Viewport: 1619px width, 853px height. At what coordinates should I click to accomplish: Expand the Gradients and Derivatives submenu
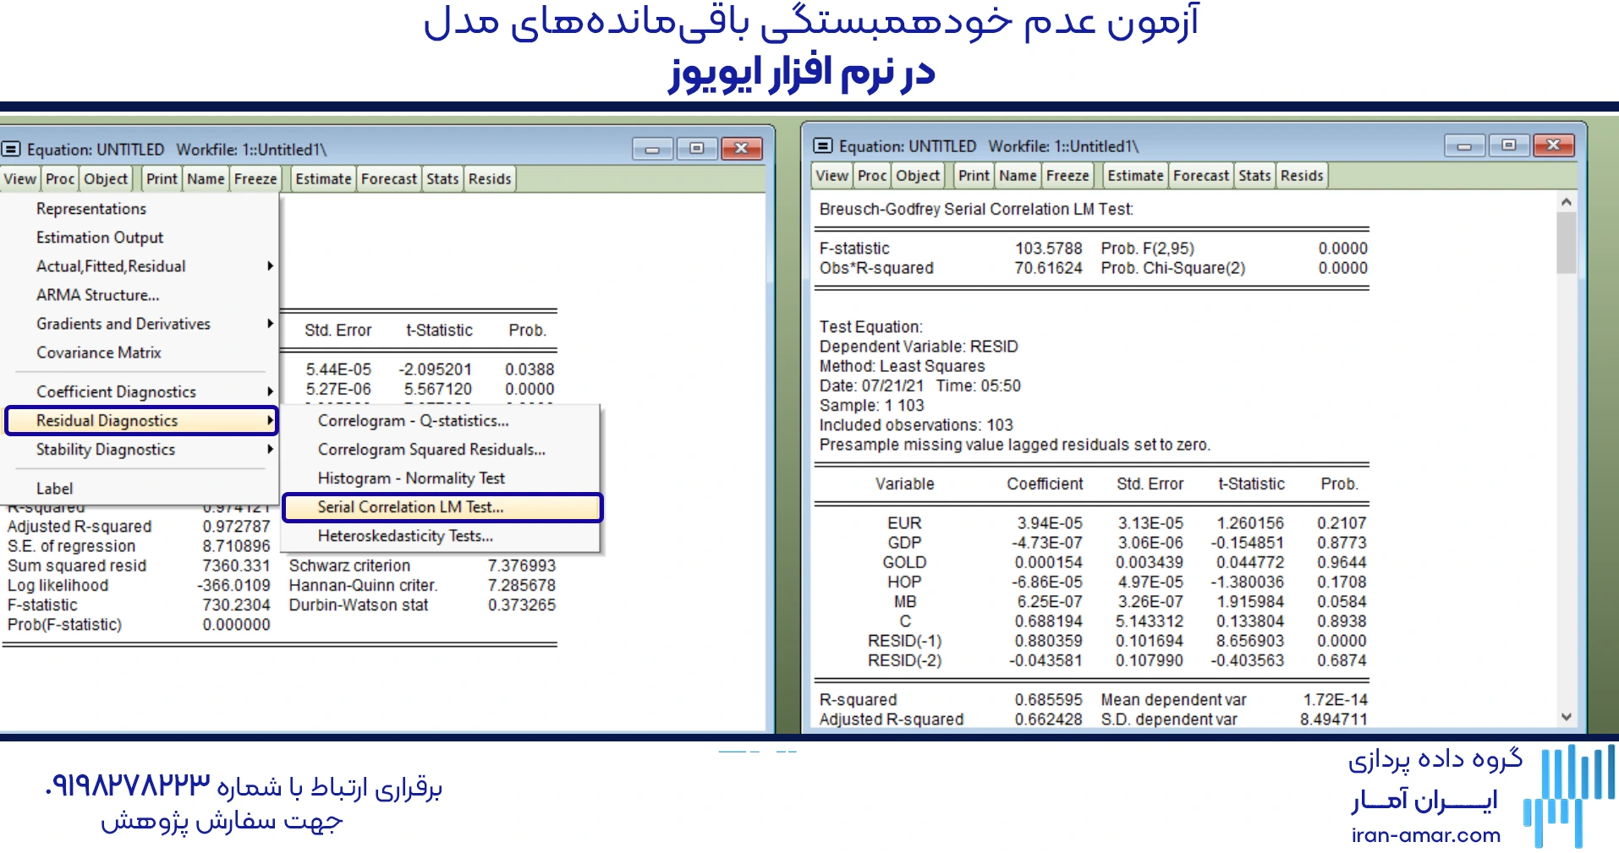(123, 323)
